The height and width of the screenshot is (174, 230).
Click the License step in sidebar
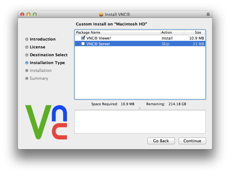(37, 47)
